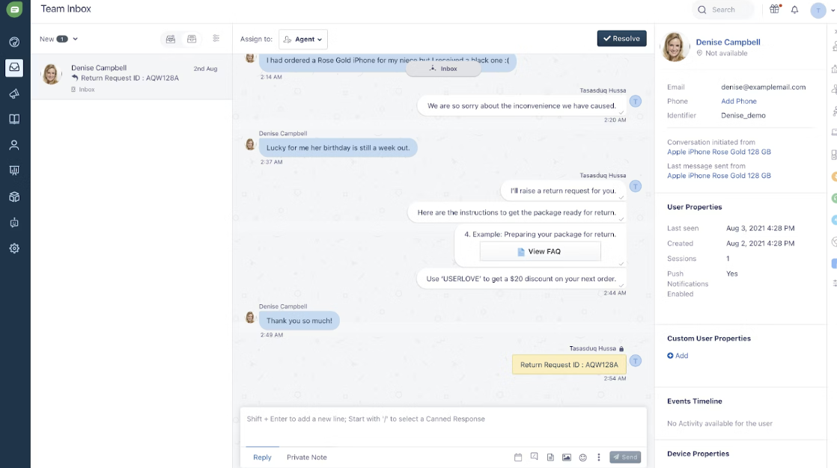Open the Team Inbox sidebar icon
The image size is (837, 468).
pyautogui.click(x=14, y=67)
